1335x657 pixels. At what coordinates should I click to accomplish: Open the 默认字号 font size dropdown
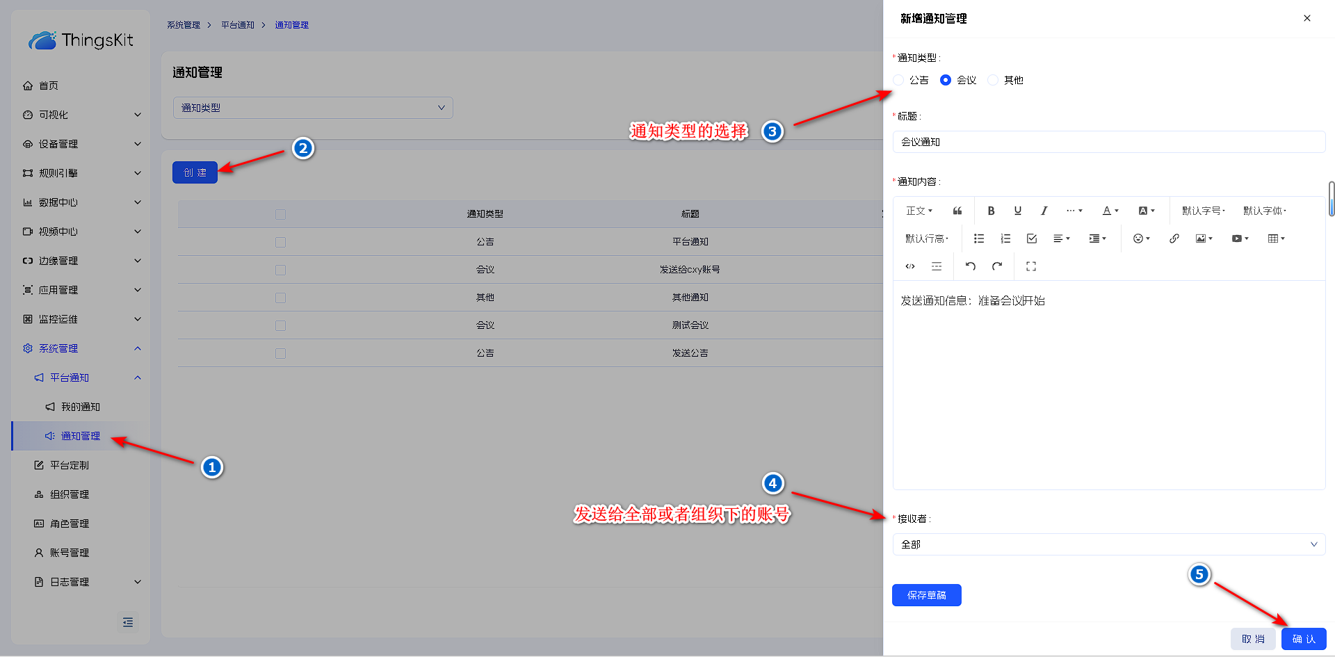click(1203, 211)
